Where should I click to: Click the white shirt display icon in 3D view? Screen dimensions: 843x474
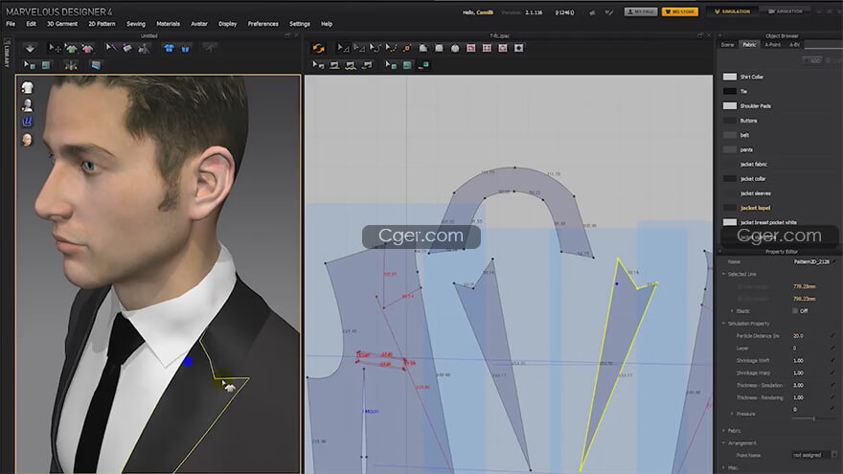pyautogui.click(x=27, y=87)
